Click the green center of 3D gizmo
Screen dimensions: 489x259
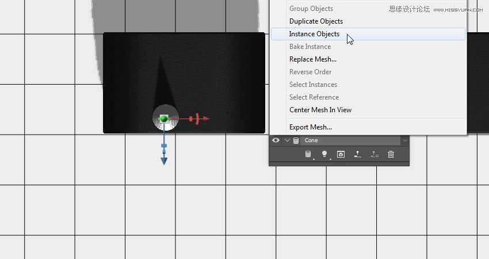[x=164, y=119]
